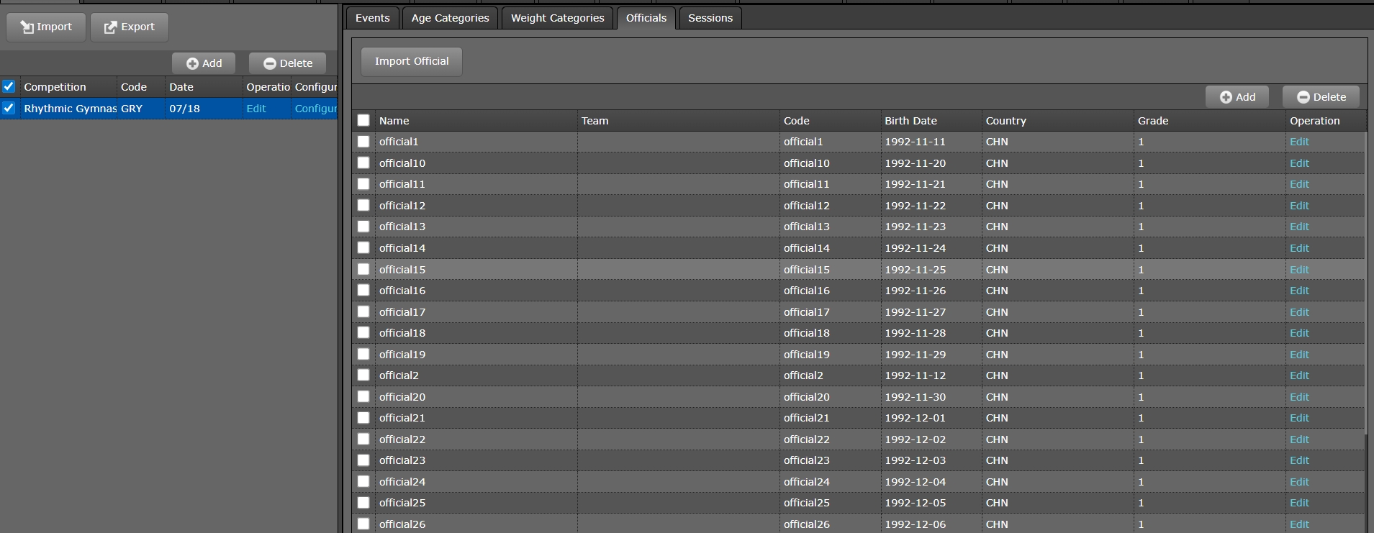Uncheck the Rhythmic Gymnastics competition checkbox
Viewport: 1374px width, 533px height.
(9, 109)
